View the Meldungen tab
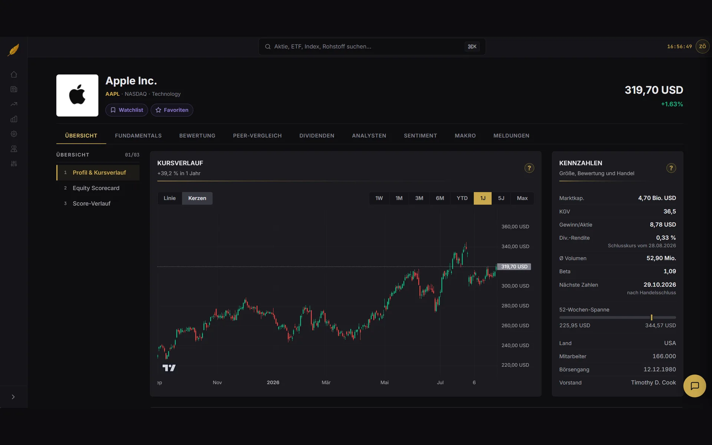The height and width of the screenshot is (445, 712). point(511,136)
